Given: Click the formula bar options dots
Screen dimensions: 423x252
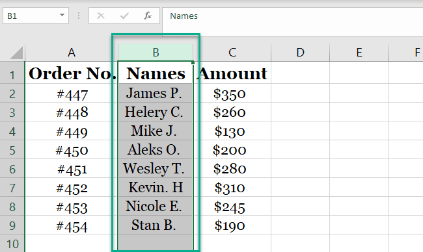Looking at the screenshot, I should pyautogui.click(x=79, y=16).
